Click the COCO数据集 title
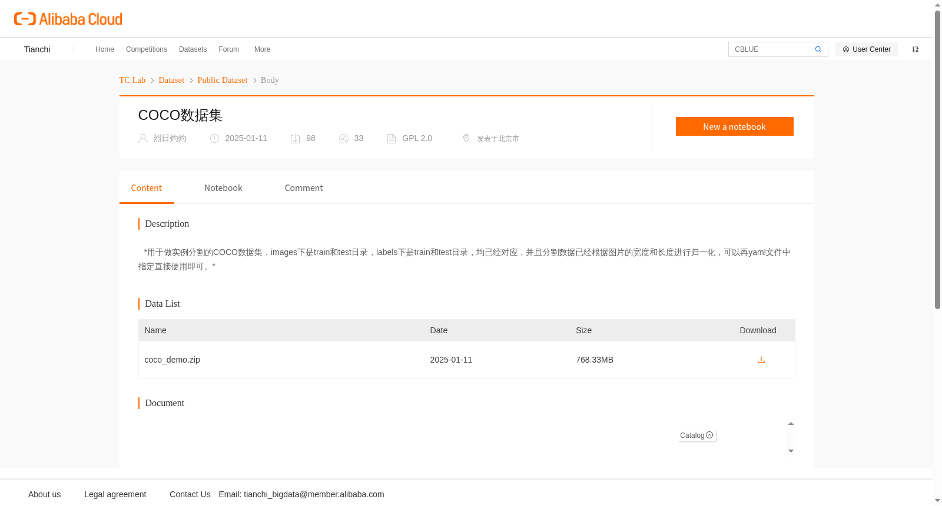942x506 pixels. point(180,115)
